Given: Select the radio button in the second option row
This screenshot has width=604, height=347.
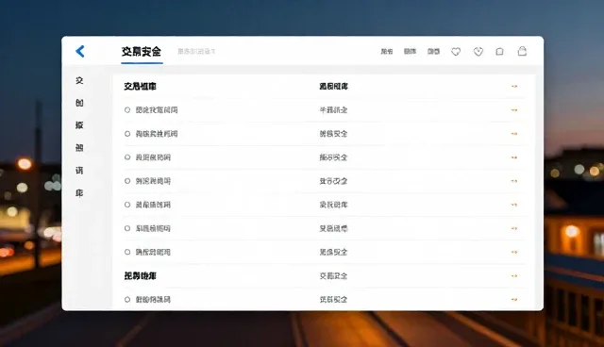Looking at the screenshot, I should [127, 134].
